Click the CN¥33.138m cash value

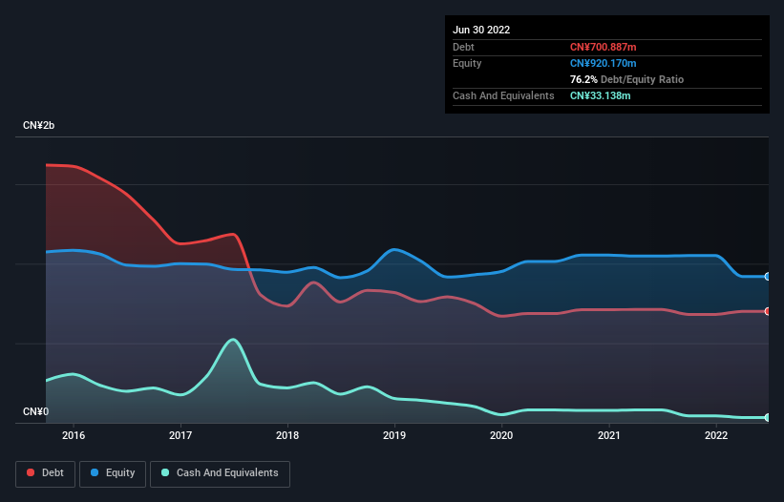click(600, 95)
